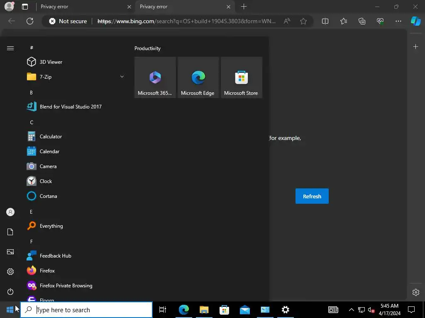Open Pictures from Start sidebar
Image resolution: width=425 pixels, height=318 pixels.
pyautogui.click(x=10, y=252)
